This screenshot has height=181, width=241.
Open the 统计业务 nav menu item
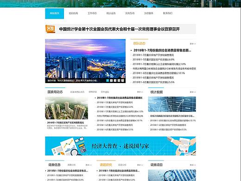[111, 13]
